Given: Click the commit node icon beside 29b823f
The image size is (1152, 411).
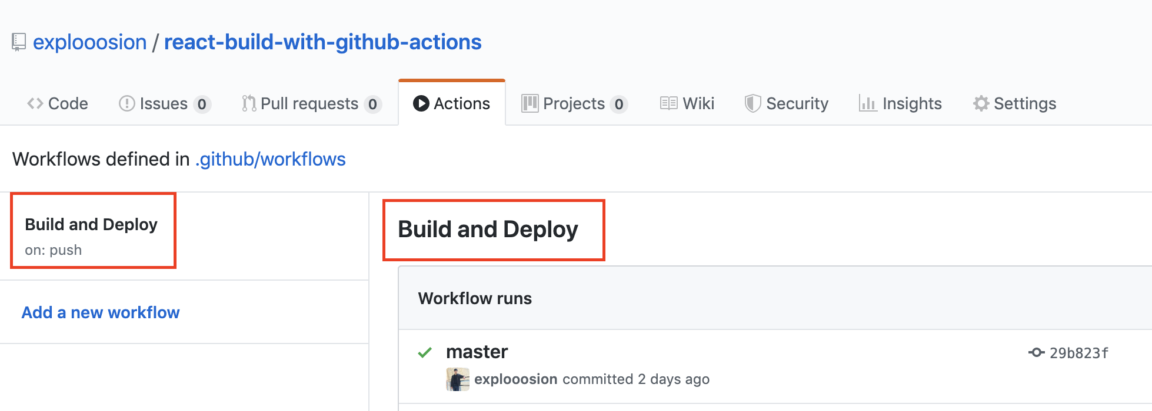Looking at the screenshot, I should [x=1037, y=352].
